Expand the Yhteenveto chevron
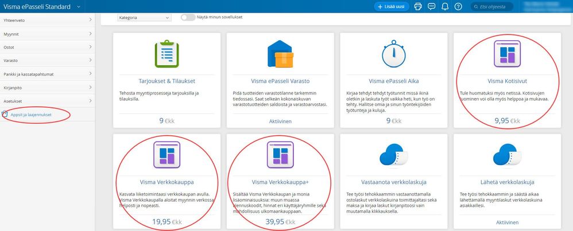Screen dimensions: 573x231 tap(90, 20)
